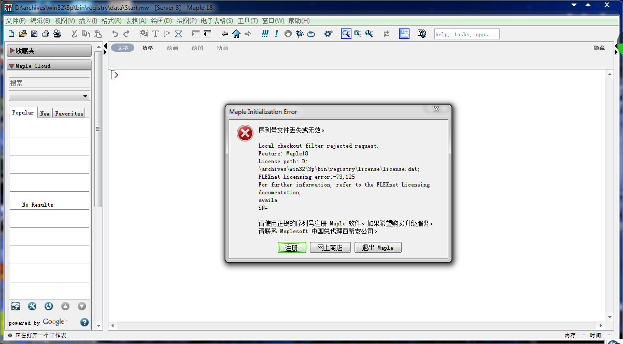
Task: Click the 搜索 search box in Maple Cloud
Action: tap(49, 83)
